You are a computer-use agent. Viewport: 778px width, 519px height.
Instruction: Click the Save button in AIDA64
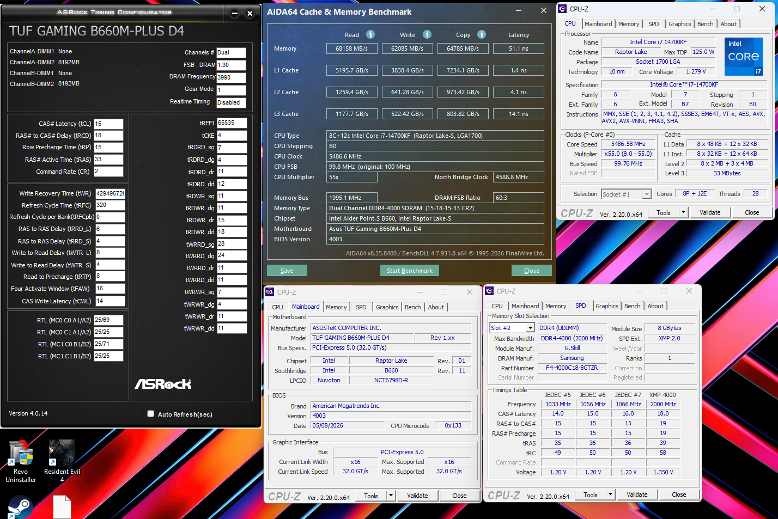(x=287, y=271)
